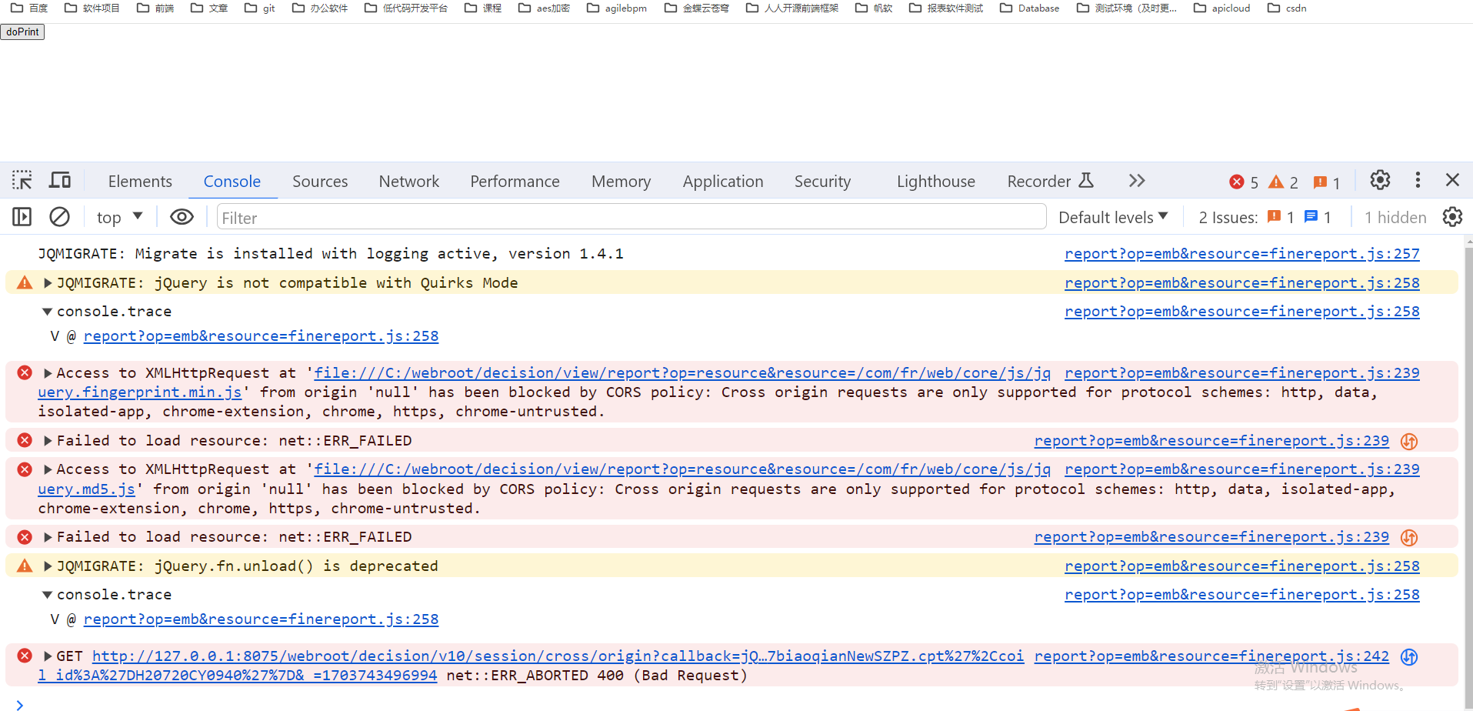Activate the inspect element picker icon
1473x711 pixels.
point(22,180)
